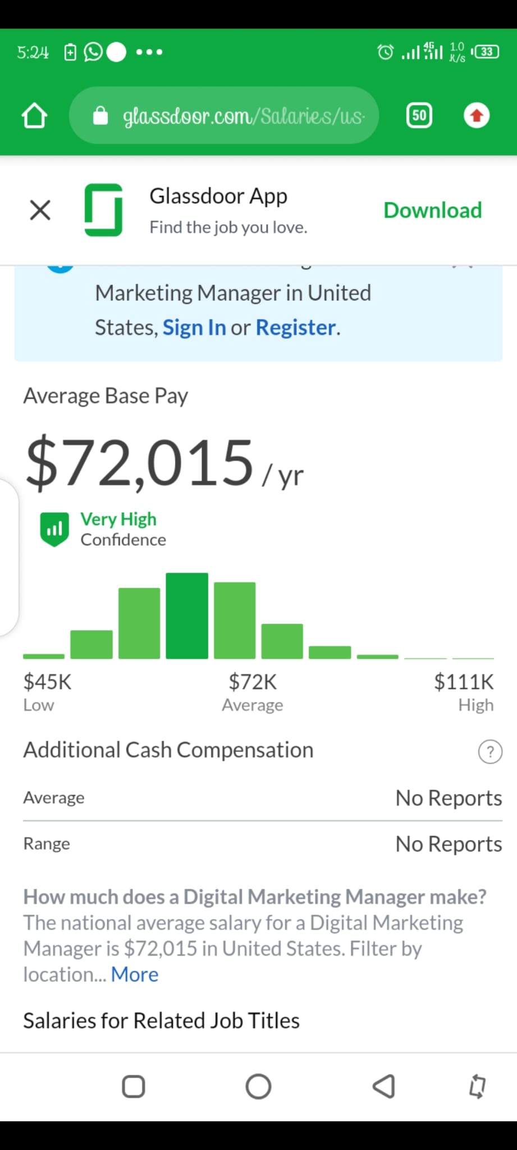The image size is (517, 1150).
Task: Tap the screen rotation icon in navigation bar
Action: click(477, 1087)
